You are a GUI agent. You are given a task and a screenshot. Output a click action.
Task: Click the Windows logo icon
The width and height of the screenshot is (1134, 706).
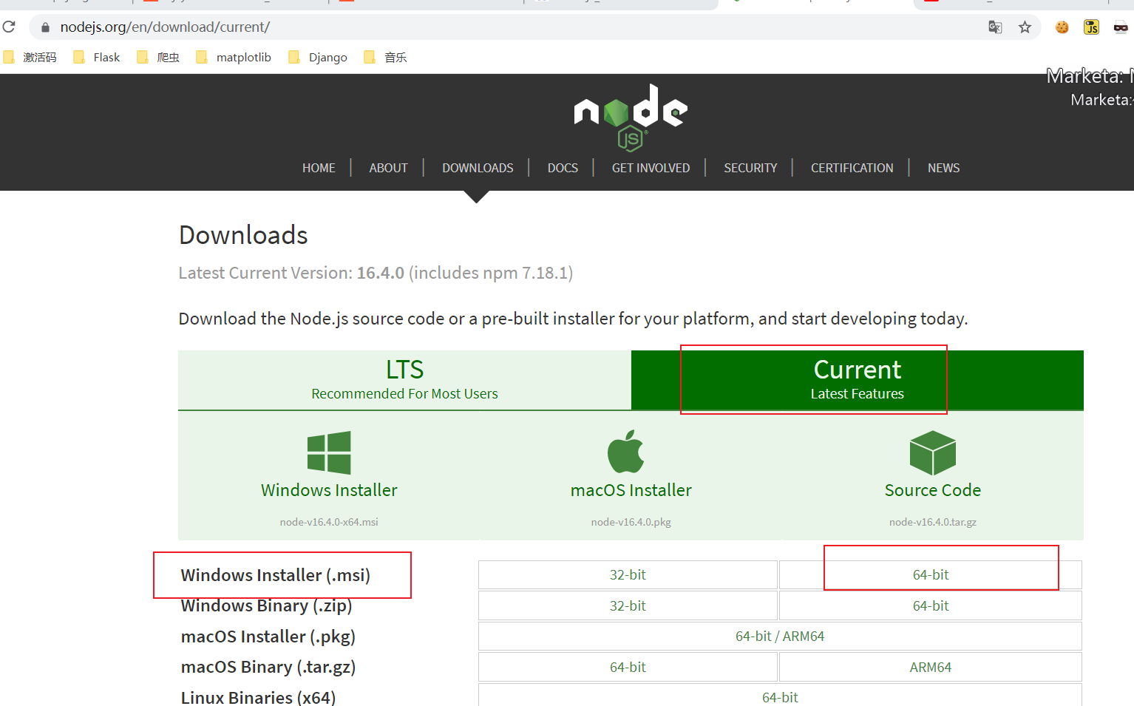329,452
